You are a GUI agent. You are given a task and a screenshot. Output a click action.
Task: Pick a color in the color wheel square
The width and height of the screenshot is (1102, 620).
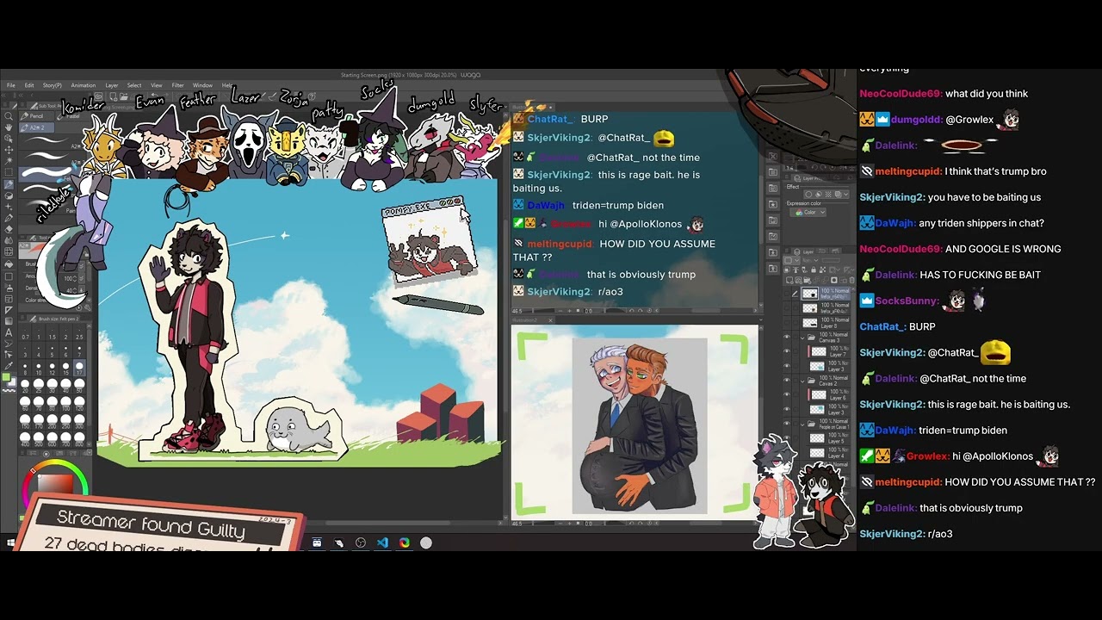(x=56, y=483)
